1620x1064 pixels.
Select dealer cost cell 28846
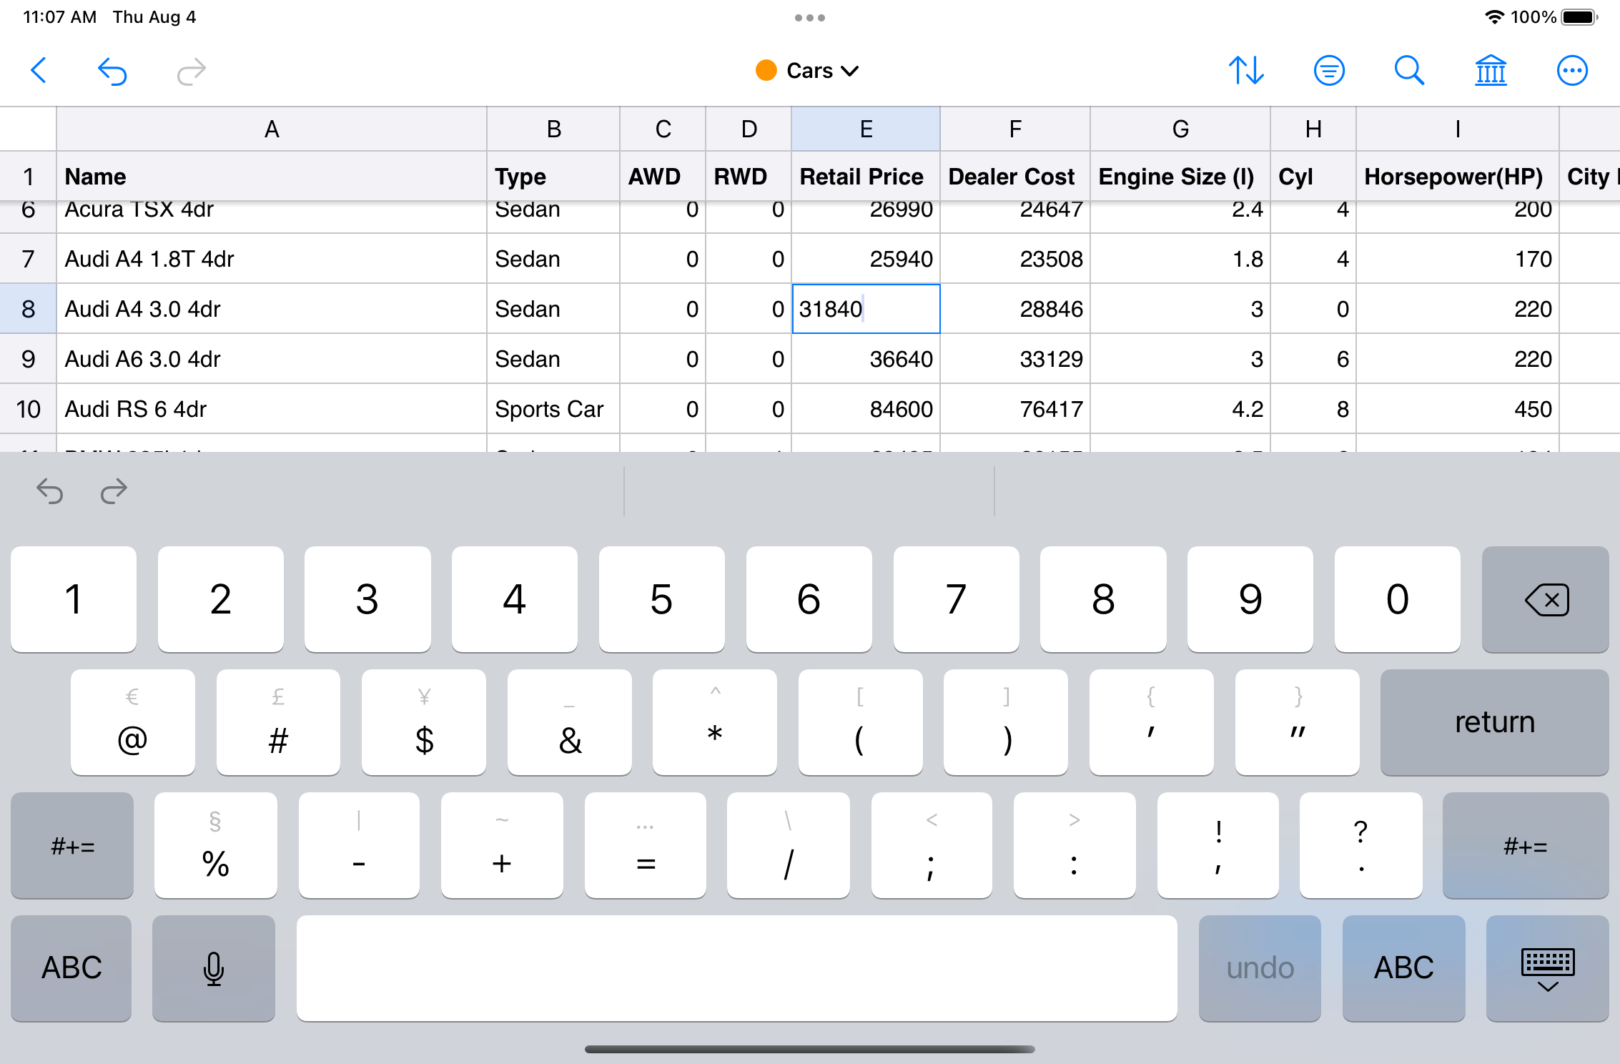(1015, 309)
